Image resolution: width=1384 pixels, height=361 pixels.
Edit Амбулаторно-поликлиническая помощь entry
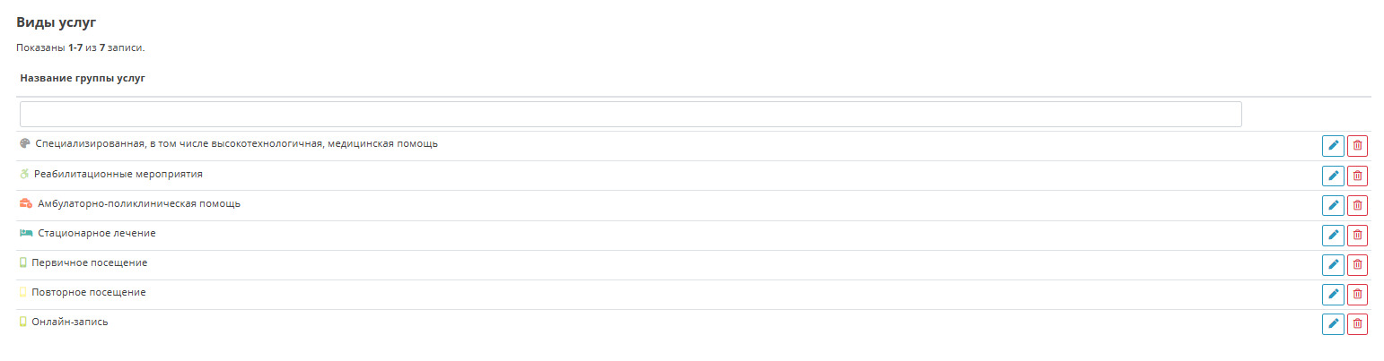tap(1333, 205)
